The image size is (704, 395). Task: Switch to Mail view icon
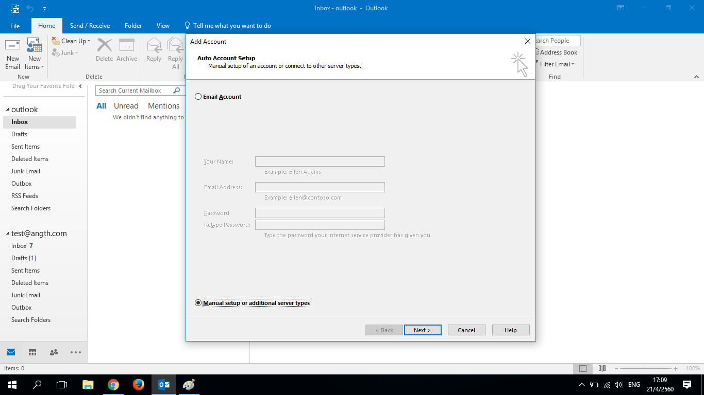11,352
